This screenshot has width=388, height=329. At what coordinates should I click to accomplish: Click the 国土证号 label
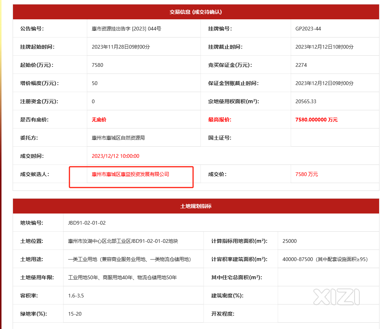220,138
